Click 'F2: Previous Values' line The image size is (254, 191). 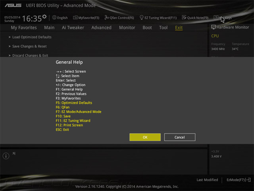click(x=71, y=94)
